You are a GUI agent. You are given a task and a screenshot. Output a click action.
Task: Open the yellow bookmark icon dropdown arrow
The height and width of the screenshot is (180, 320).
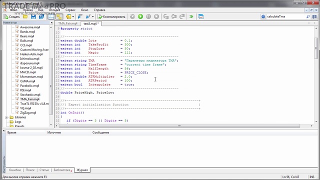73,16
